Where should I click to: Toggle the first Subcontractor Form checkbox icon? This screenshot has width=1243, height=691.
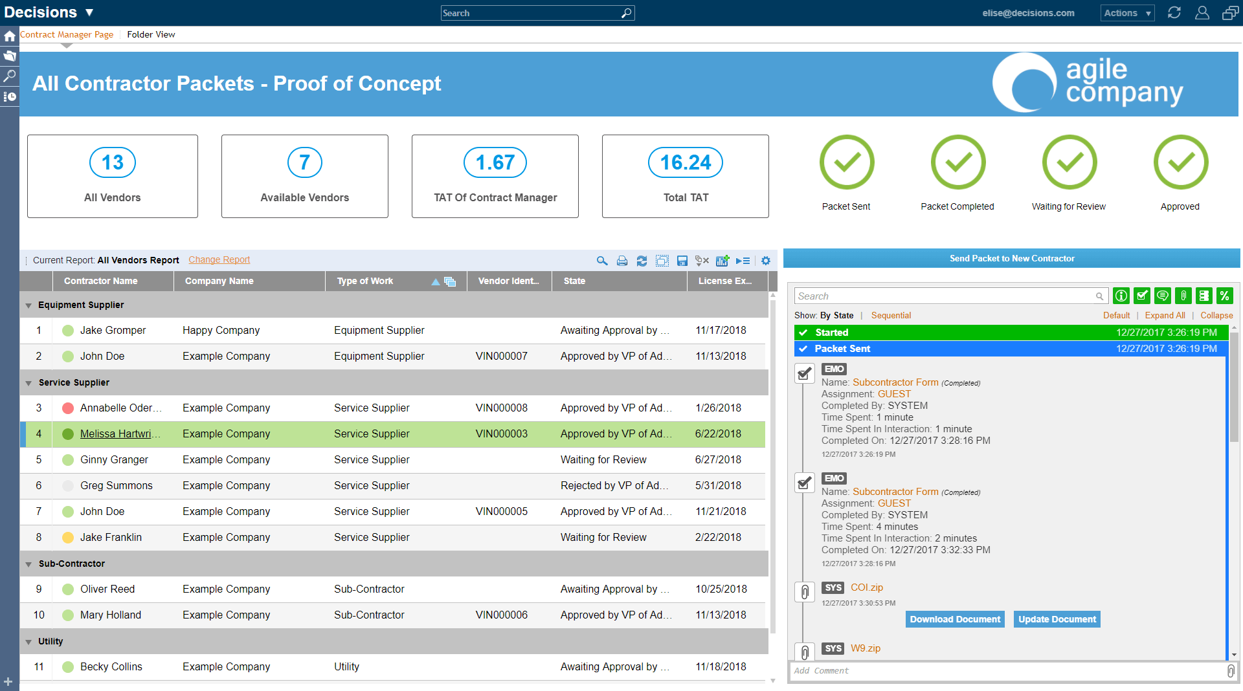pyautogui.click(x=805, y=374)
